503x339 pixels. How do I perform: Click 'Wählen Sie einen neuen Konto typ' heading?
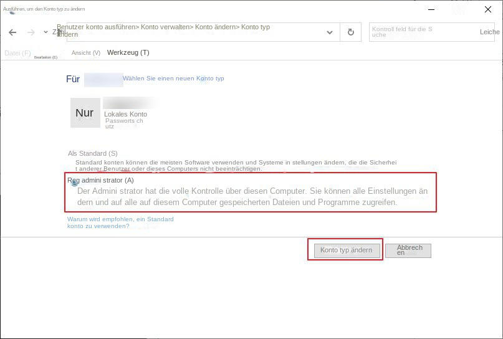click(x=173, y=79)
